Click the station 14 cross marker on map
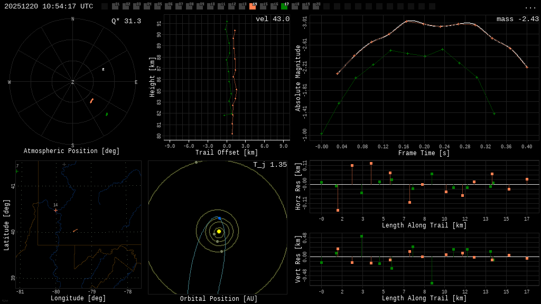The height and width of the screenshot is (304, 541). [x=55, y=210]
